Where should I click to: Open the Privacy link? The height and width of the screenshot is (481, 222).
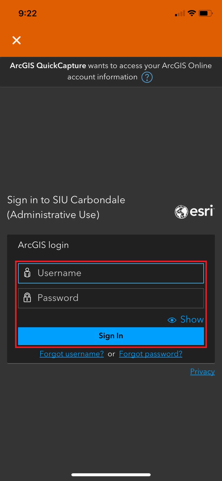tap(202, 372)
